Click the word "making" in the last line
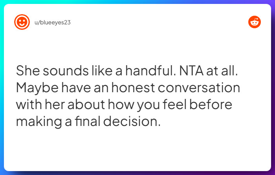275x175 pixels. 38,121
